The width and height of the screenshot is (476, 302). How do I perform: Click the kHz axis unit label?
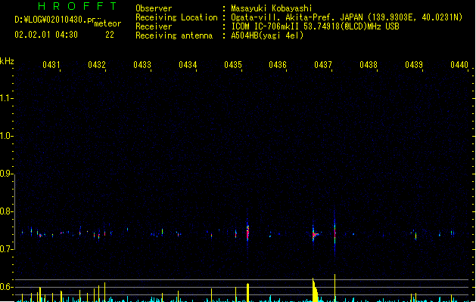(x=7, y=61)
